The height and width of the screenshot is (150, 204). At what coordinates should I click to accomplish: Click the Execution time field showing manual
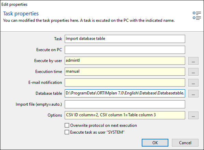[125, 72]
